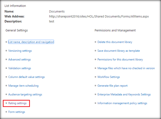Screen dimensions: 161x119
Task: Open Workflow Settings link
Action: pyautogui.click(x=109, y=77)
